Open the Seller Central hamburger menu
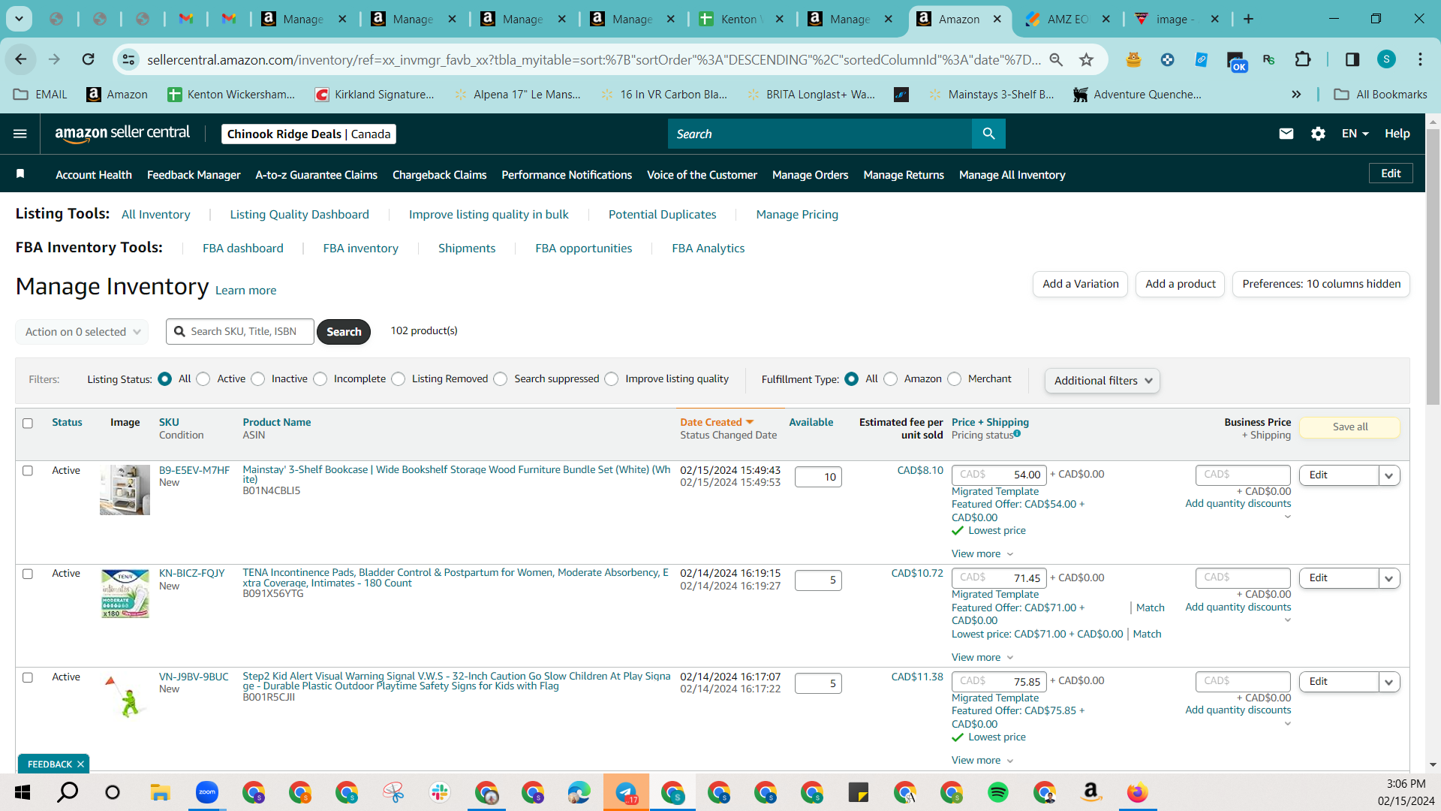Screen dimensions: 1441x811 pyautogui.click(x=20, y=134)
